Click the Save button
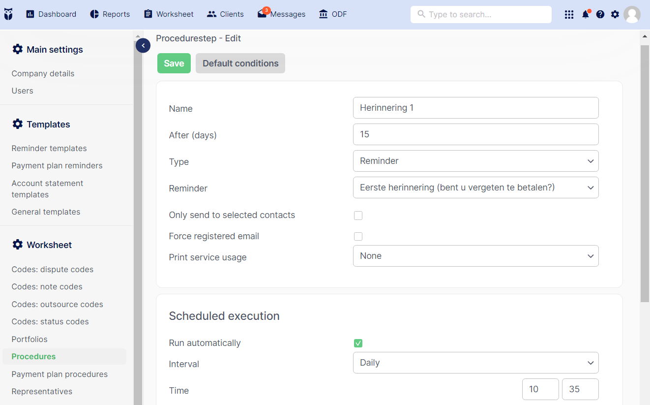 [x=174, y=63]
